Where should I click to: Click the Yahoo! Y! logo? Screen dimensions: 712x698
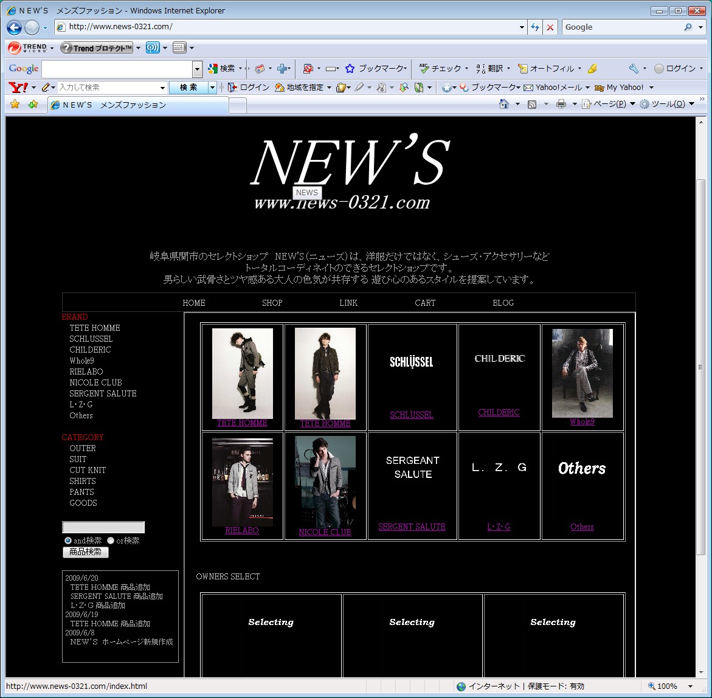pyautogui.click(x=18, y=87)
